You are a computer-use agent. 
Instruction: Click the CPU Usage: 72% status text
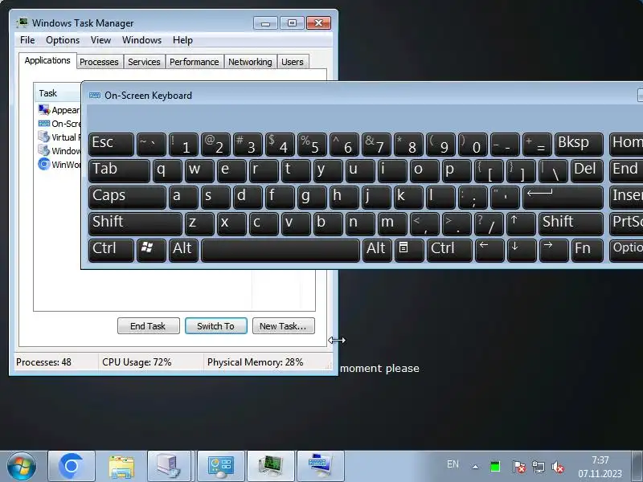click(137, 362)
